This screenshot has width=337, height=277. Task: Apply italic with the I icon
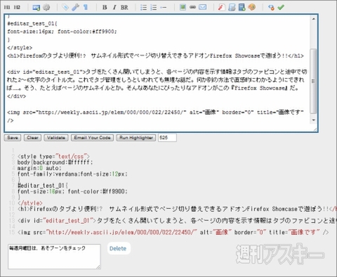pyautogui.click(x=114, y=8)
